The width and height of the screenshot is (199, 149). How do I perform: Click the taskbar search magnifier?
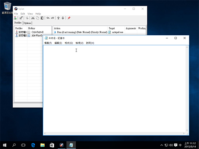14,145
